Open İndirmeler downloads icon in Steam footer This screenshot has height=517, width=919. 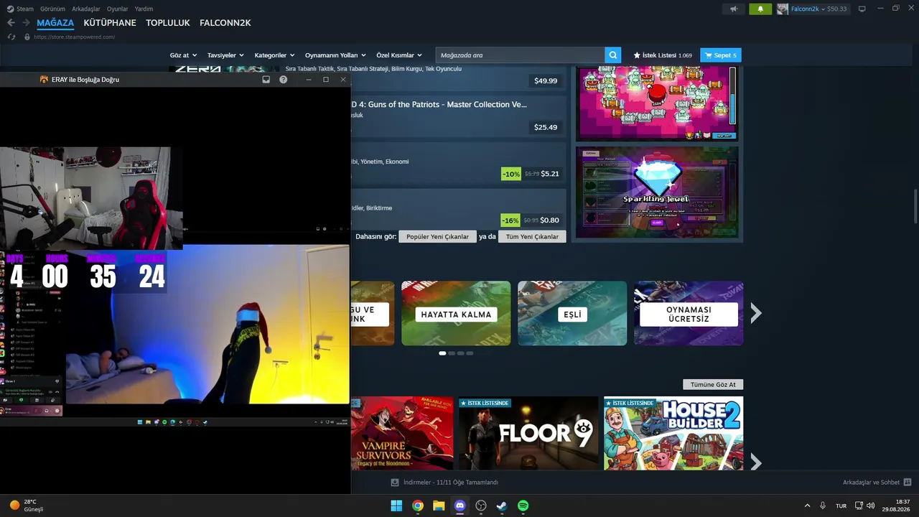395,483
